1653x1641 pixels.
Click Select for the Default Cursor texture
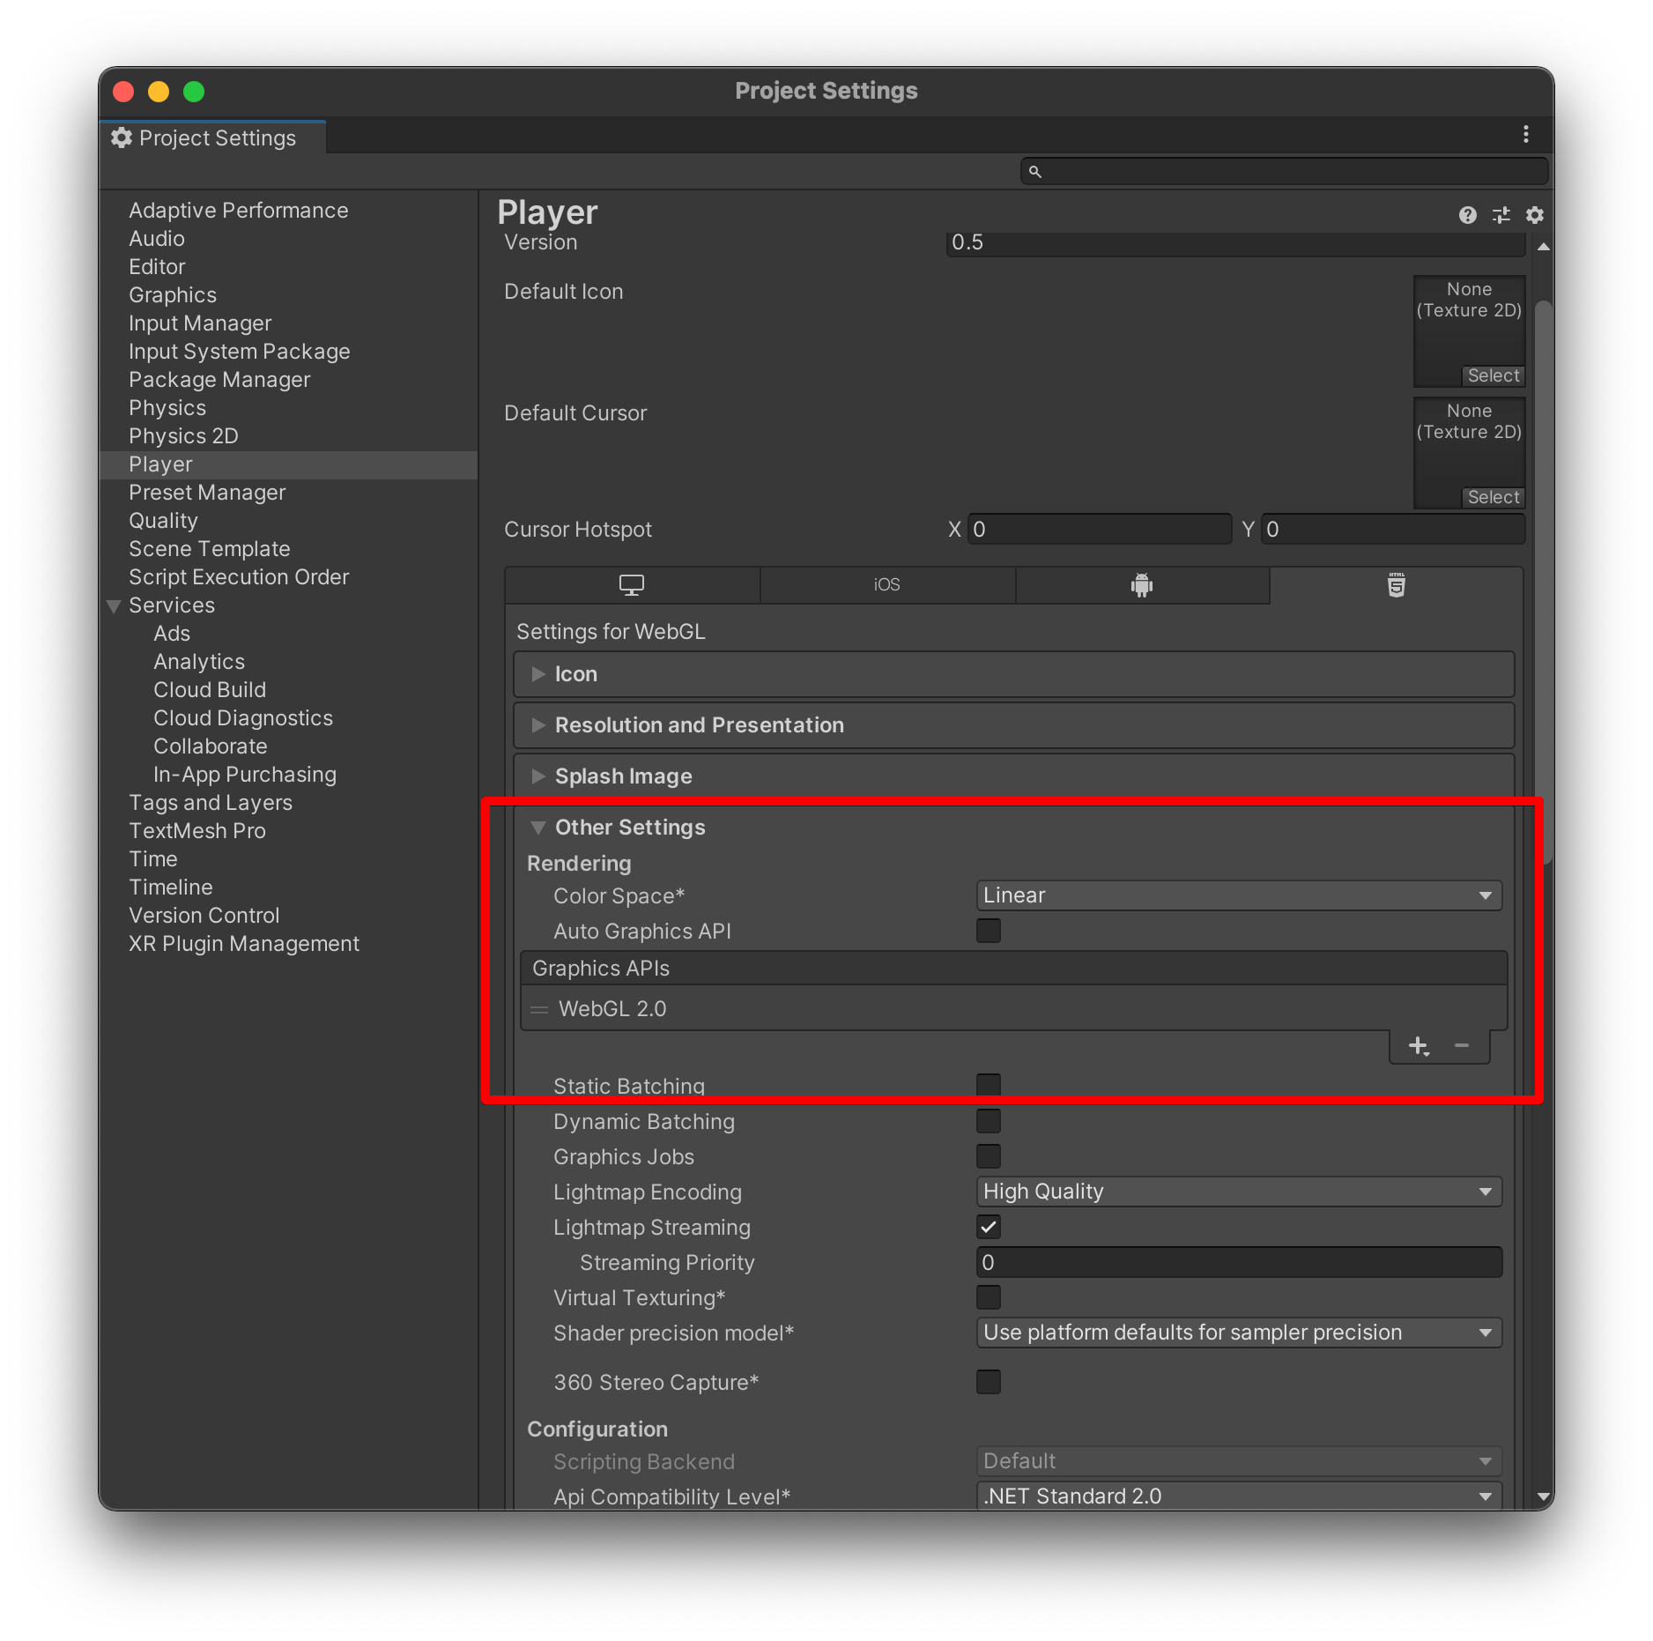pos(1494,498)
